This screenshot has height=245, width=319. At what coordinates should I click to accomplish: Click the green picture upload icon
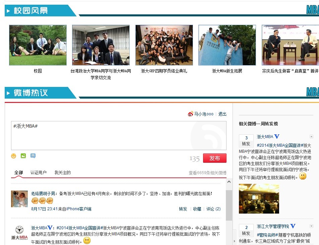23,156
